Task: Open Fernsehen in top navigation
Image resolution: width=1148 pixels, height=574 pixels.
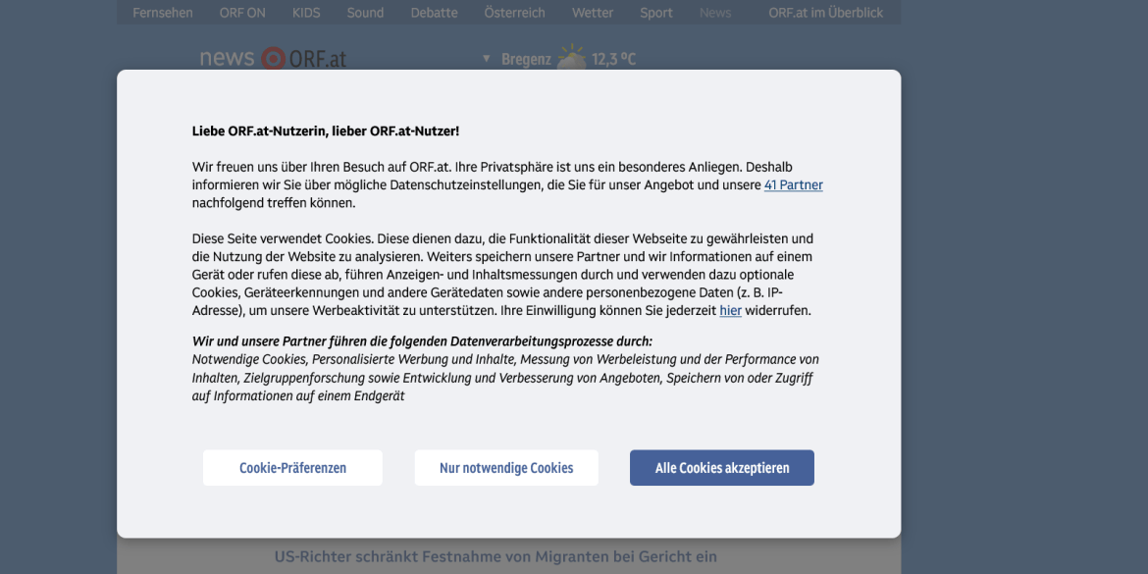Action: point(163,13)
